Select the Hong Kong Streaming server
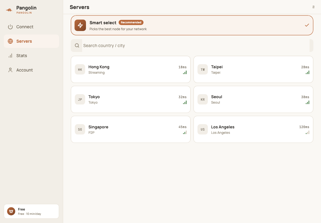Viewport: 321px width, 223px height. click(131, 70)
